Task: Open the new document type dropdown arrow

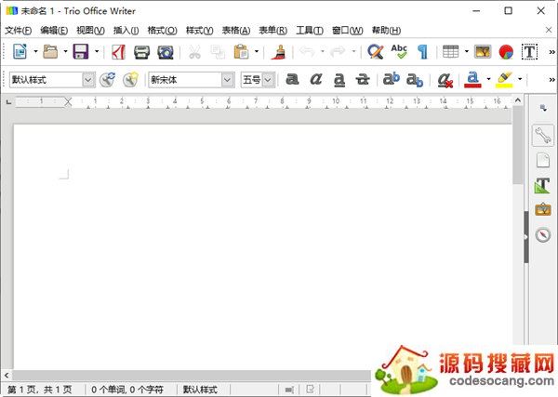Action: pos(35,51)
